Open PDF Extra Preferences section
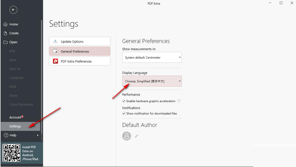This screenshot has height=167, width=296. tap(80, 61)
